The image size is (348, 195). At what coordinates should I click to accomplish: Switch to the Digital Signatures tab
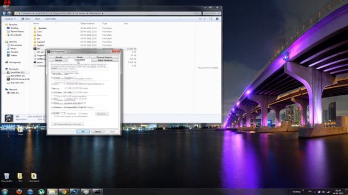(105, 60)
